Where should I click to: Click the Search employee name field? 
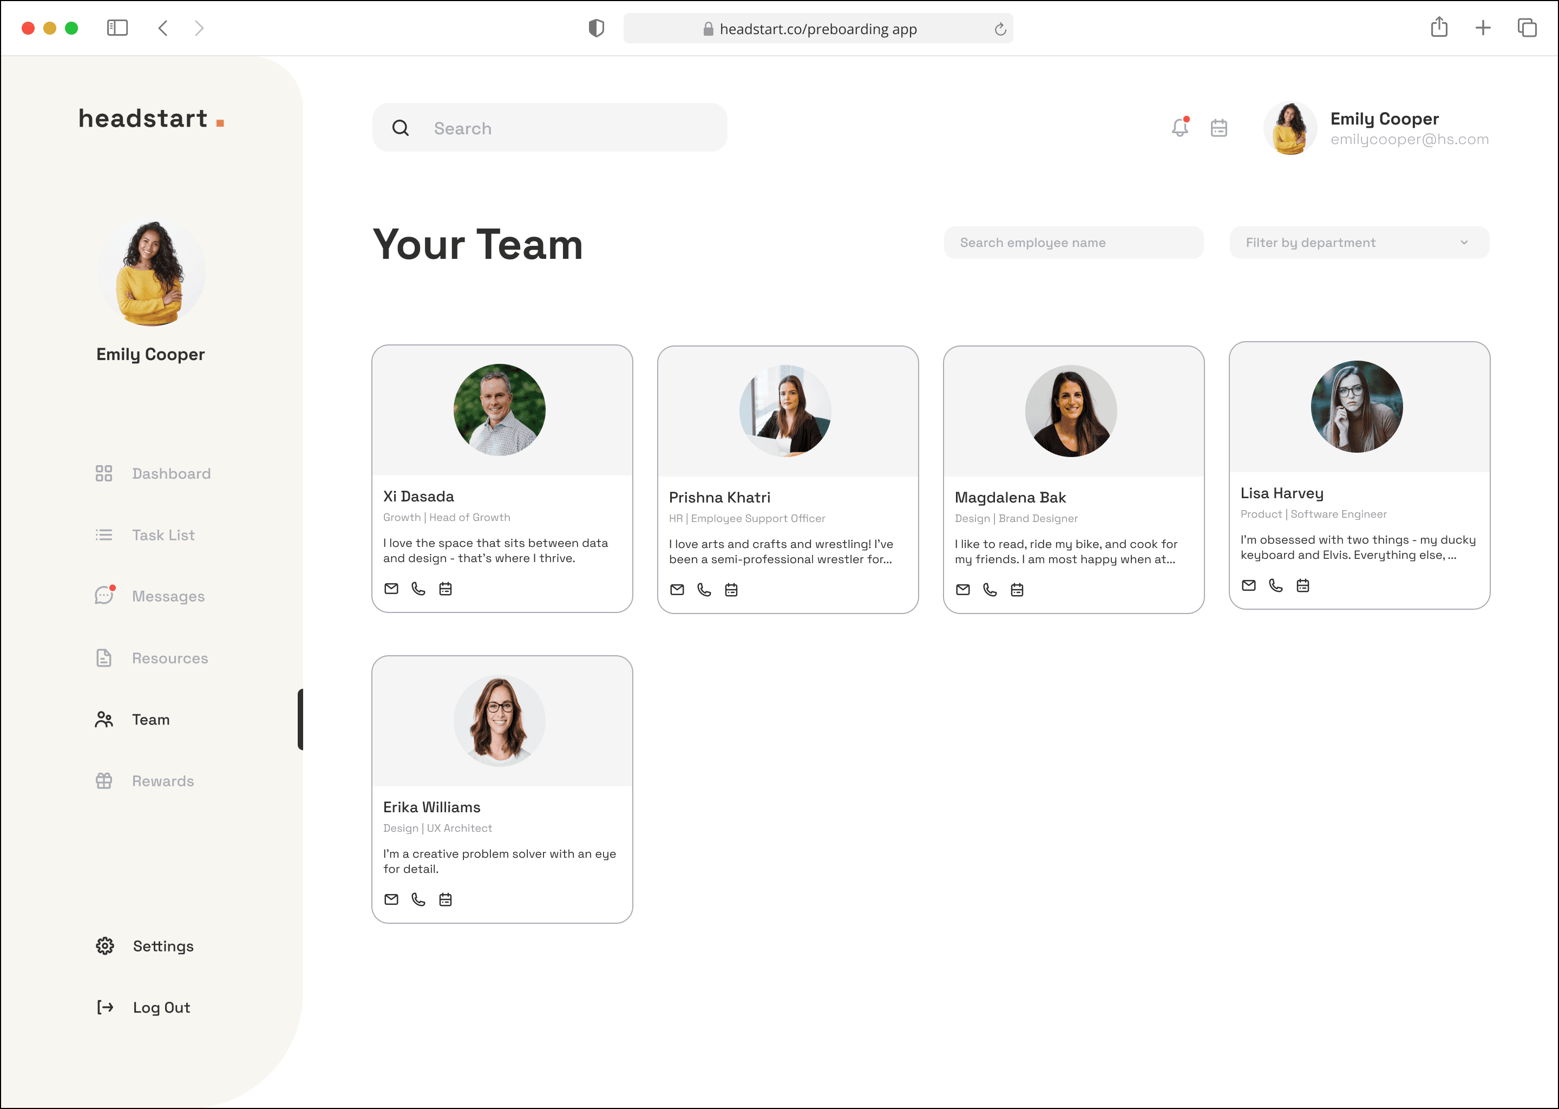1073,243
